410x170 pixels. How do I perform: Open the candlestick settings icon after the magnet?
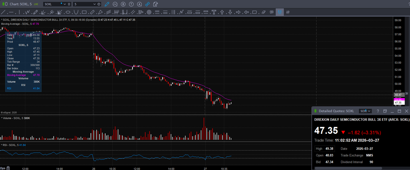click(x=288, y=12)
